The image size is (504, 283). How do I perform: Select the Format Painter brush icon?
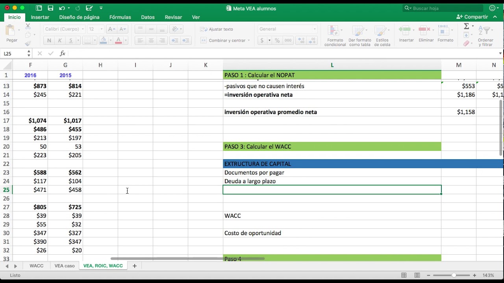(x=28, y=44)
